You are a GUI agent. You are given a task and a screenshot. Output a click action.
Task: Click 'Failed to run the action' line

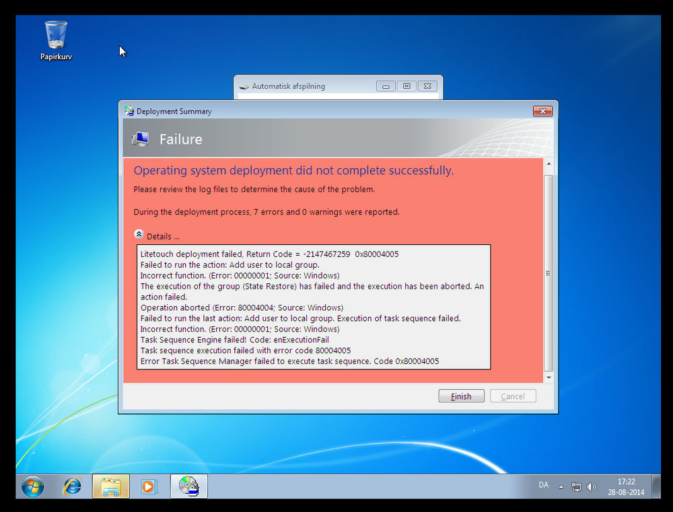tap(230, 265)
